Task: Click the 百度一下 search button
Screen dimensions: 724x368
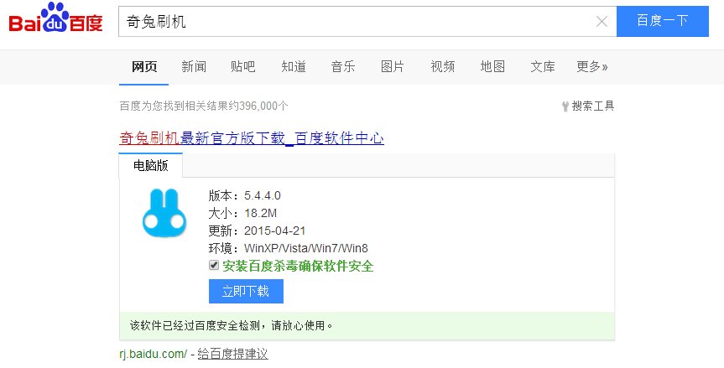Action: 663,21
